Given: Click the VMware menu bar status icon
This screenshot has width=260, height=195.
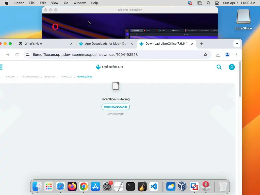Looking at the screenshot, I should click(x=190, y=3).
